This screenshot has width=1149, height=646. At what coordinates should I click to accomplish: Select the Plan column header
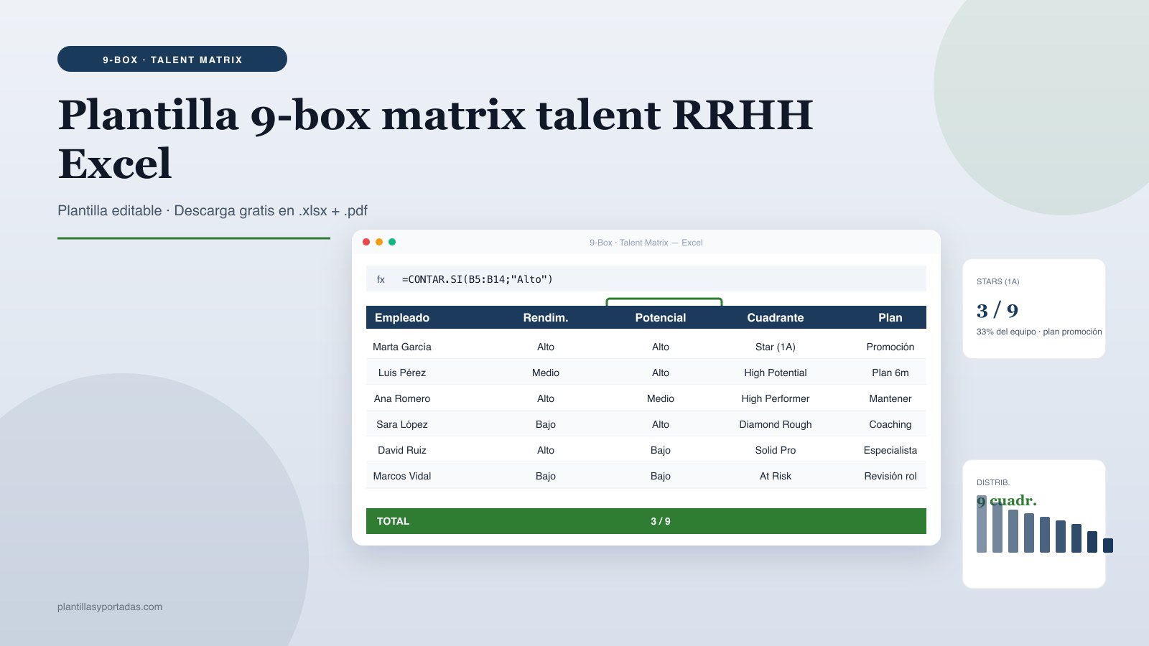coord(890,317)
